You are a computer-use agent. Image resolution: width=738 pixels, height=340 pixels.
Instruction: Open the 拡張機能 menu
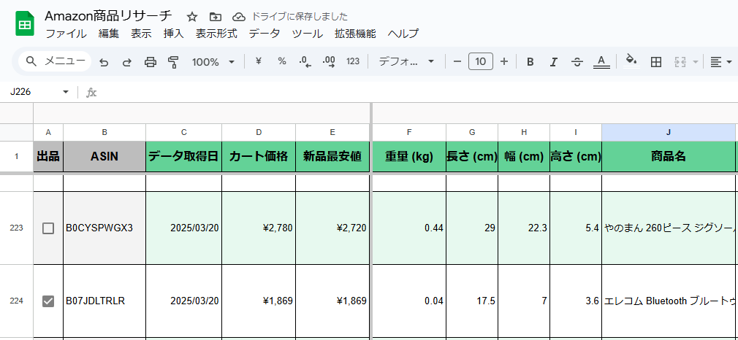pyautogui.click(x=355, y=34)
